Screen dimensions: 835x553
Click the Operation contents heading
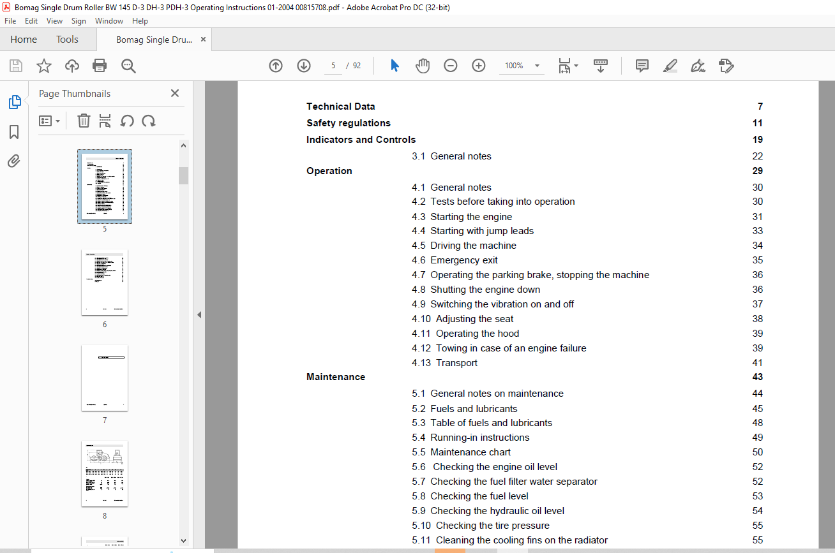[329, 171]
